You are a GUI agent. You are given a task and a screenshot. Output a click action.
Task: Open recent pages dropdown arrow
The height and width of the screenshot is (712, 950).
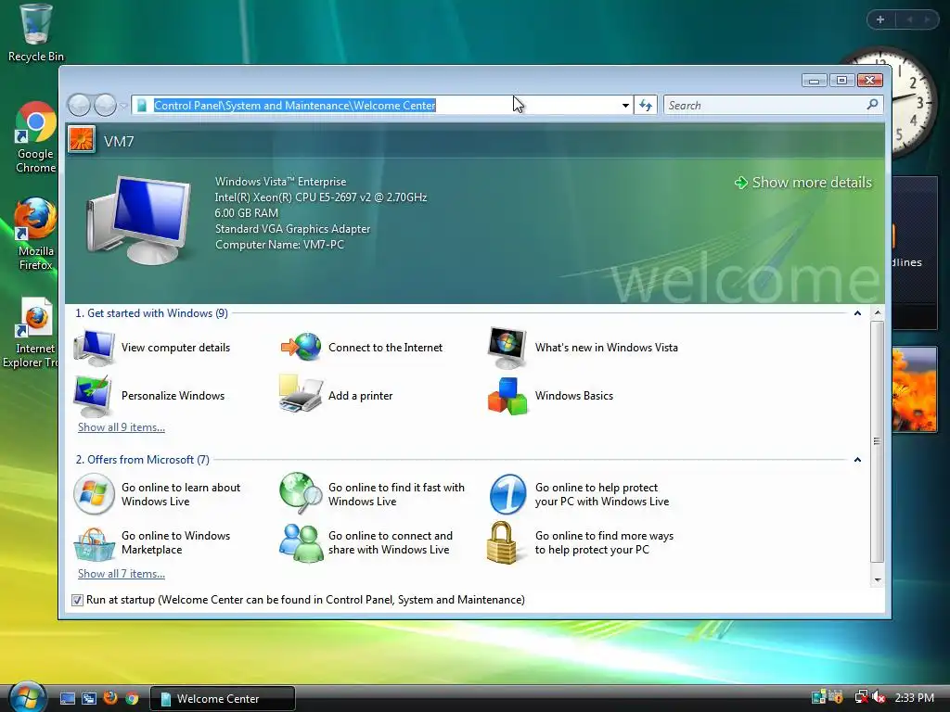(x=123, y=106)
